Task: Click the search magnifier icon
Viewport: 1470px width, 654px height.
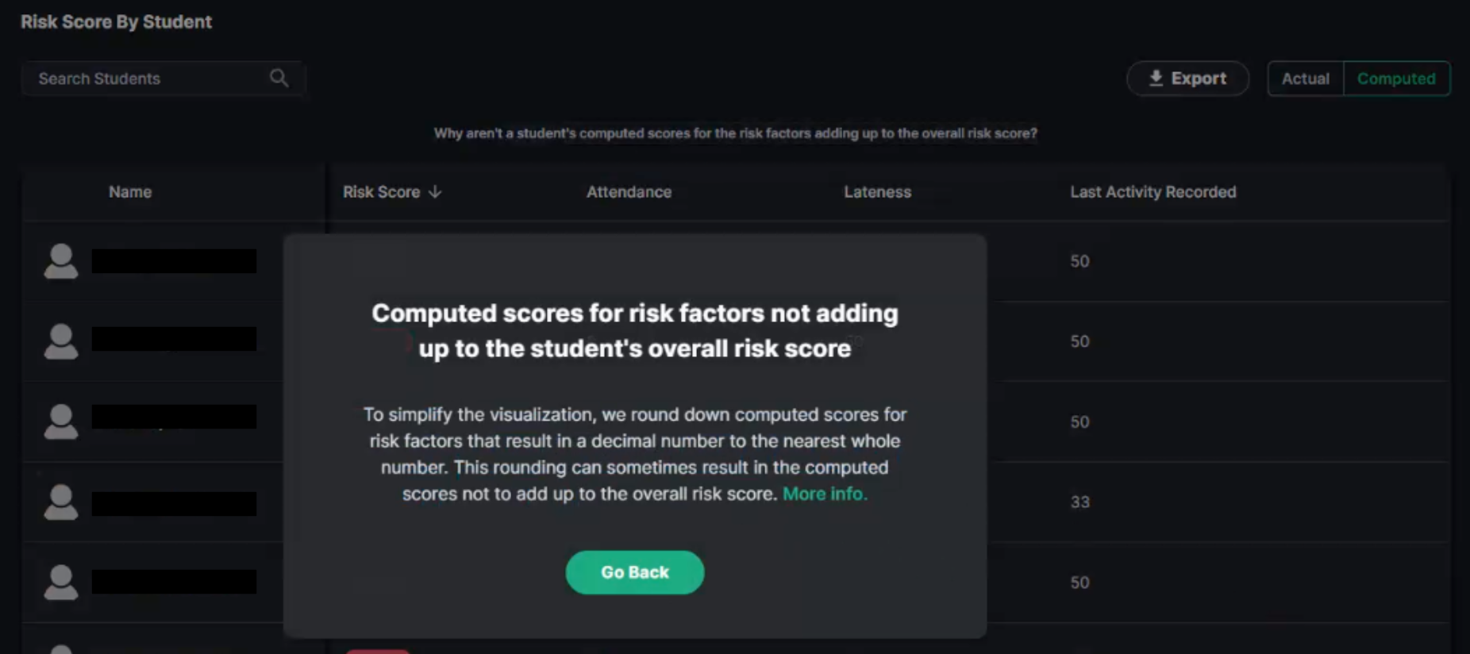Action: 279,78
